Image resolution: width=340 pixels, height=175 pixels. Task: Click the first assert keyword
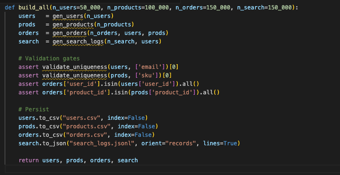(29, 67)
